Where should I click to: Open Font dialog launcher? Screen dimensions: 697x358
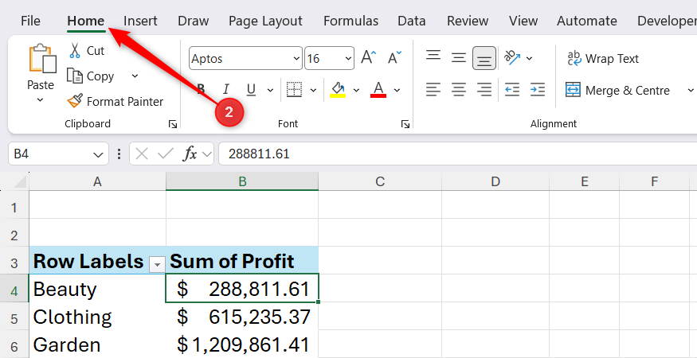405,124
